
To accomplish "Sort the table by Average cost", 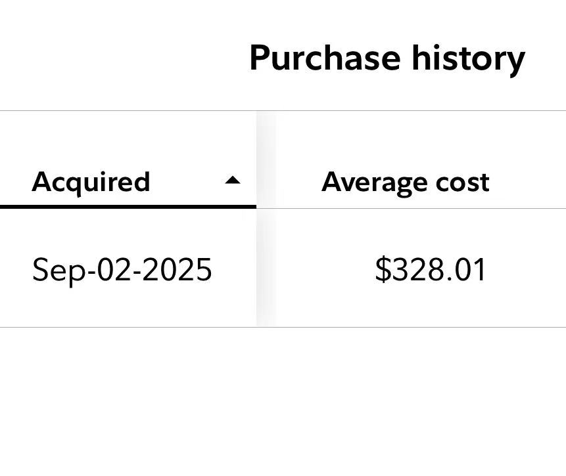I will 405,182.
